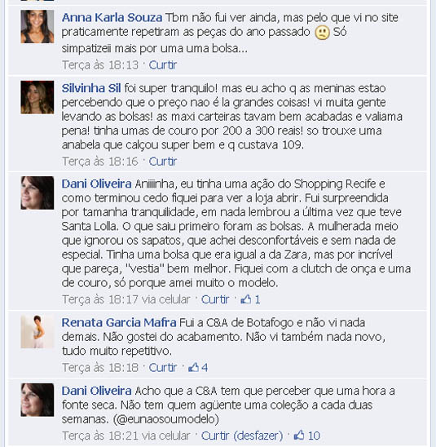Open Dani Oliveira's avatar on the last comment
The height and width of the screenshot is (447, 436).
click(37, 400)
